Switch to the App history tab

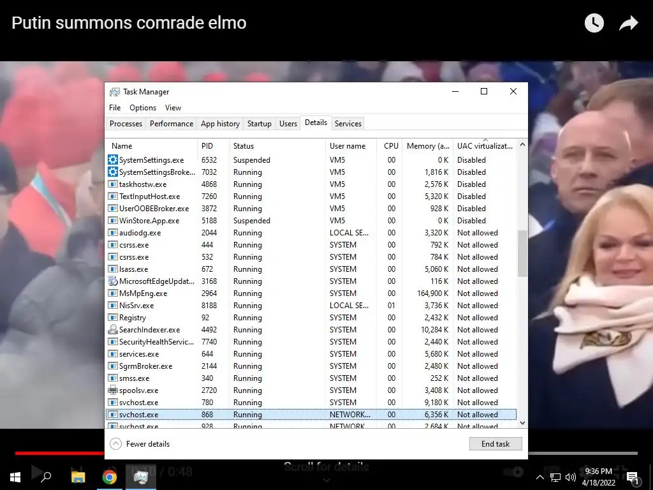[220, 124]
